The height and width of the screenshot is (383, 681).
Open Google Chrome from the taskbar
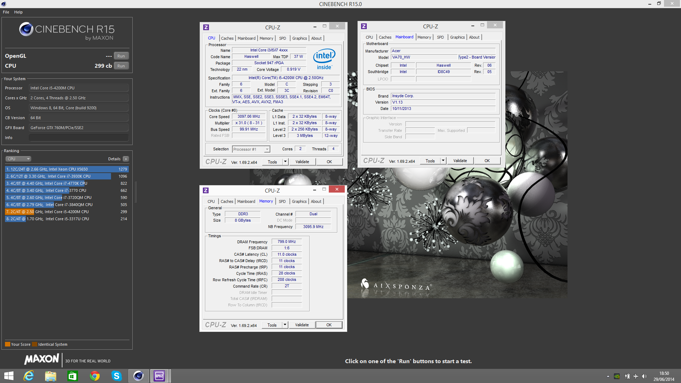[x=95, y=376]
